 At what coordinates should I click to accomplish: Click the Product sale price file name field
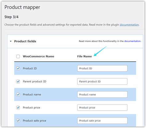point(102,121)
